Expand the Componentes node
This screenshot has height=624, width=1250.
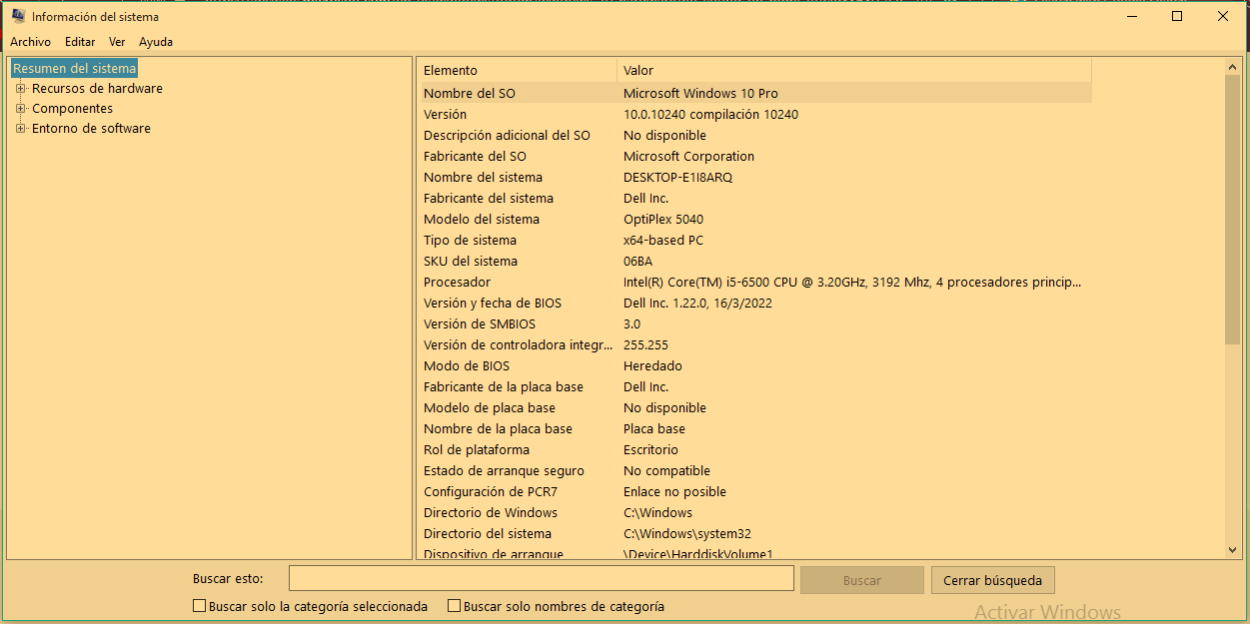click(20, 108)
